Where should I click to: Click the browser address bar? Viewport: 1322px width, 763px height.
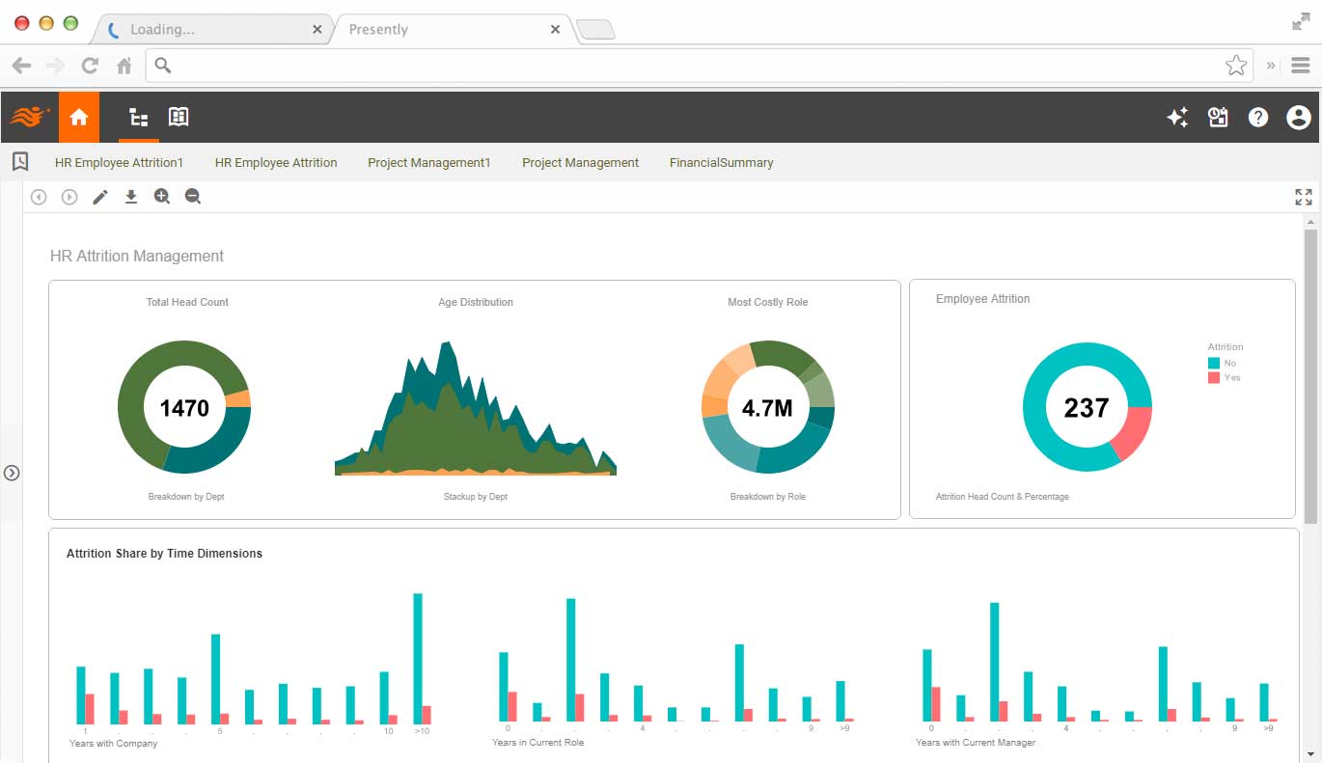tap(700, 66)
